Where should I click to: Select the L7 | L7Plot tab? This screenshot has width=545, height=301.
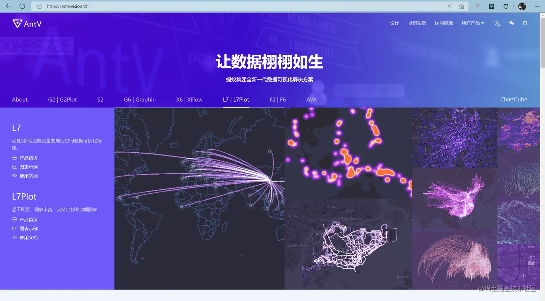coord(236,100)
